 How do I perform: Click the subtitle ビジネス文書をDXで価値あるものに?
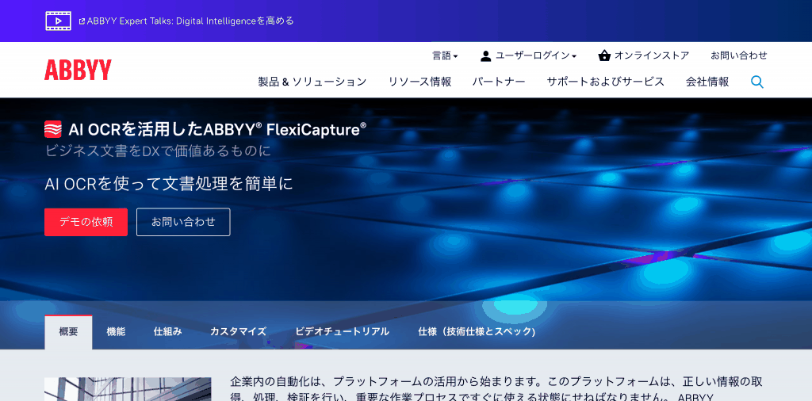[x=158, y=151]
